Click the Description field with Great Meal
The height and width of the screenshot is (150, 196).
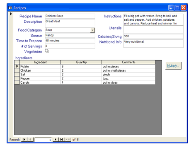70,23
